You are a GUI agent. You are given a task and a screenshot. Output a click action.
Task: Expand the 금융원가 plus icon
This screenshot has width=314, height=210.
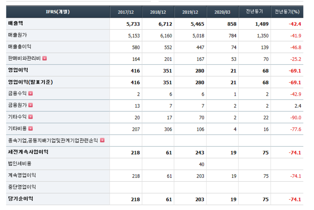point(30,105)
